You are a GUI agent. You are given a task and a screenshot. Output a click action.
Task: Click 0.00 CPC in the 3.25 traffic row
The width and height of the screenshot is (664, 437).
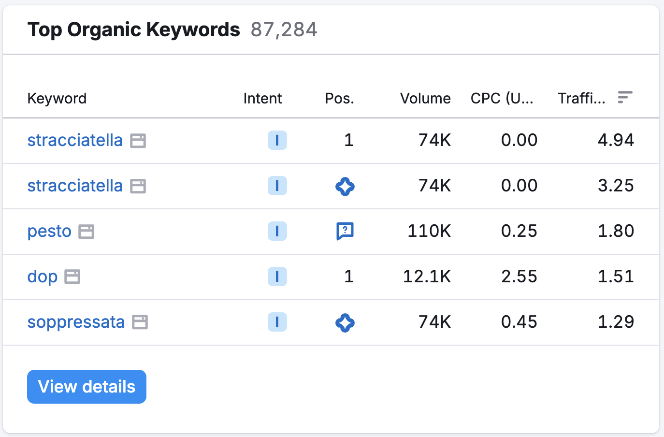coord(519,186)
